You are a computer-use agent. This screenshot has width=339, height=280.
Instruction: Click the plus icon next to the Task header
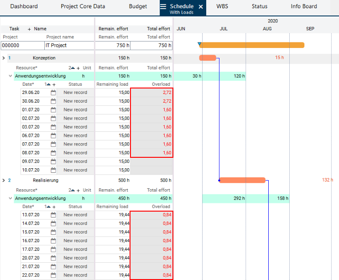(x=29, y=29)
